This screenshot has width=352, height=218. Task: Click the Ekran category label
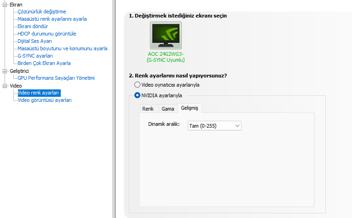[16, 5]
